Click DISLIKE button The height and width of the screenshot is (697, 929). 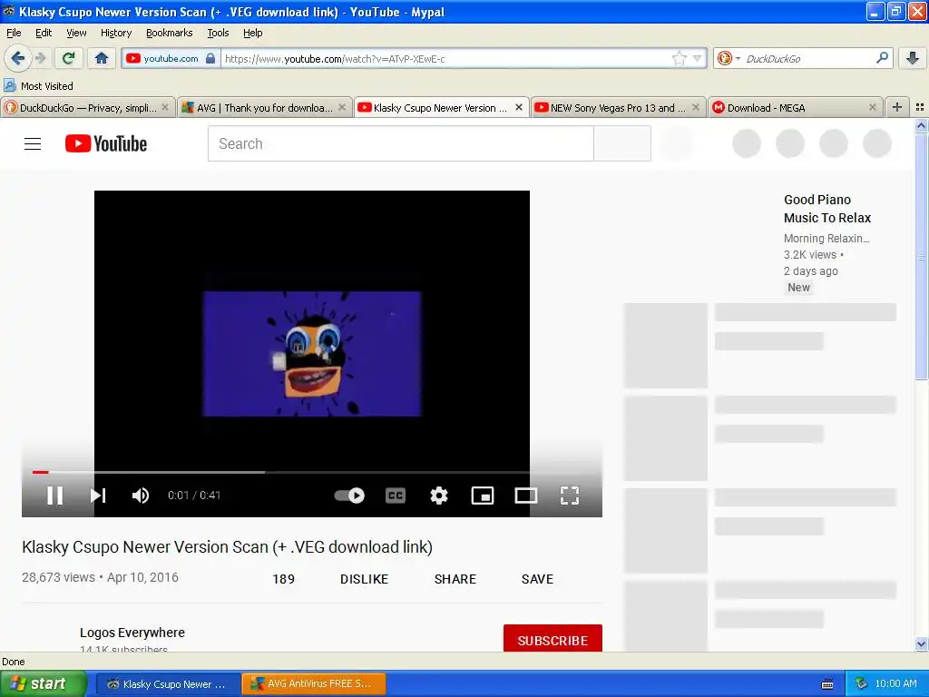364,579
